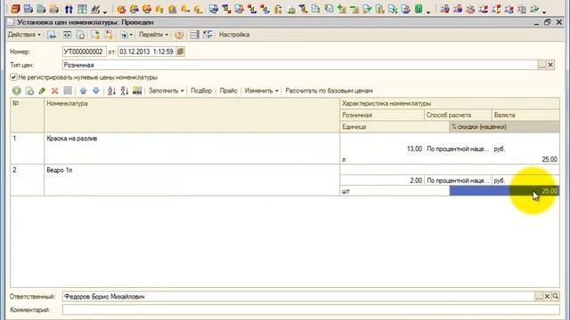Screen dimensions: 570x320
Task: Click the markup value 25,00 for Краска
Action: coord(504,159)
